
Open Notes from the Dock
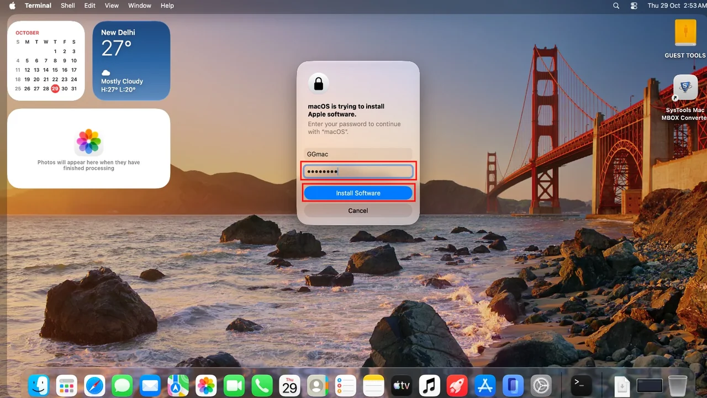373,385
